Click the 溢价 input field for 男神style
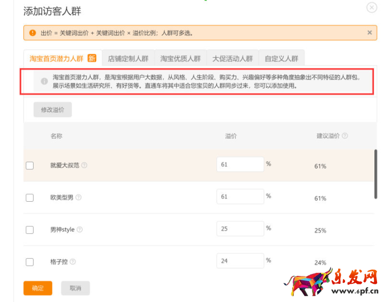This screenshot has width=384, height=302. pos(240,229)
